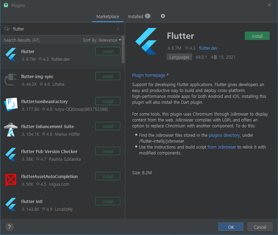Click the Flutter plugin logo in list
The height and width of the screenshot is (235, 278).
coord(11,54)
